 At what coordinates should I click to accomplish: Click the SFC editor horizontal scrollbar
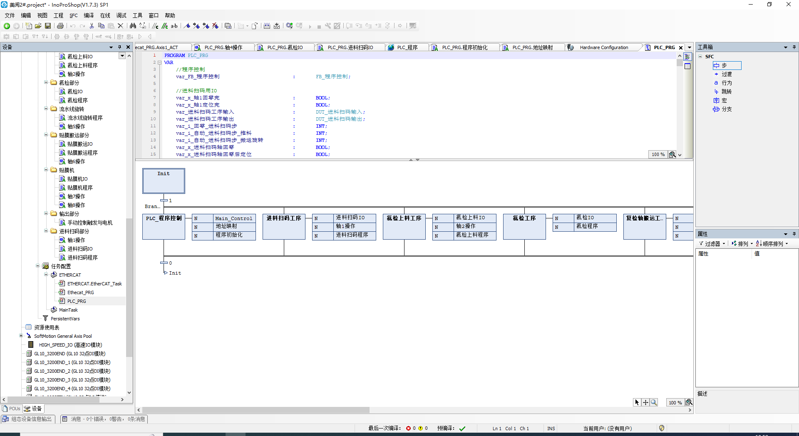coord(256,410)
